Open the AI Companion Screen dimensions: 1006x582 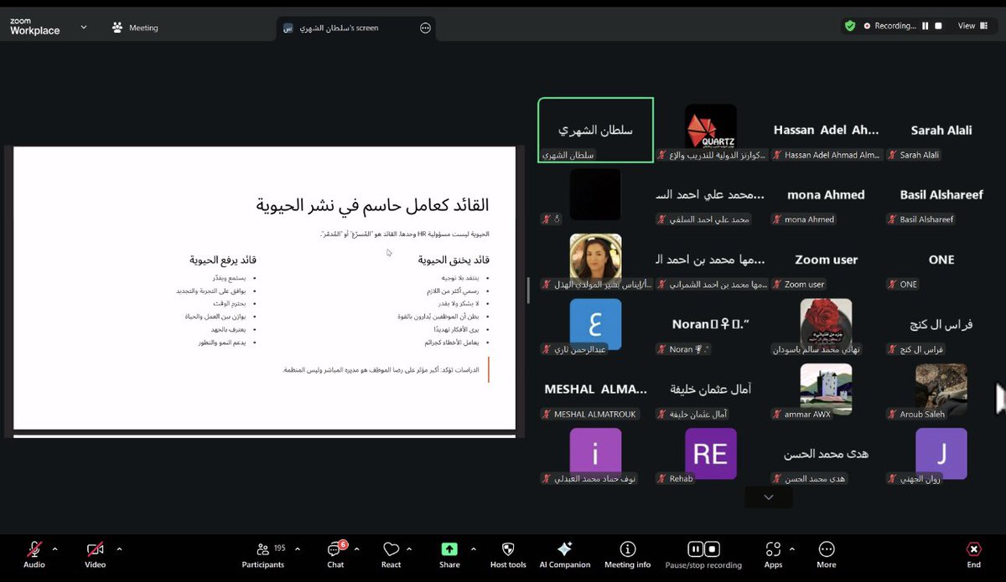[564, 554]
